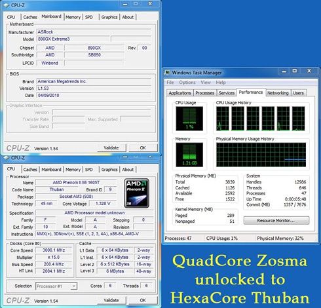
Task: Select the Processes tab in Task Manager
Action: click(204, 93)
